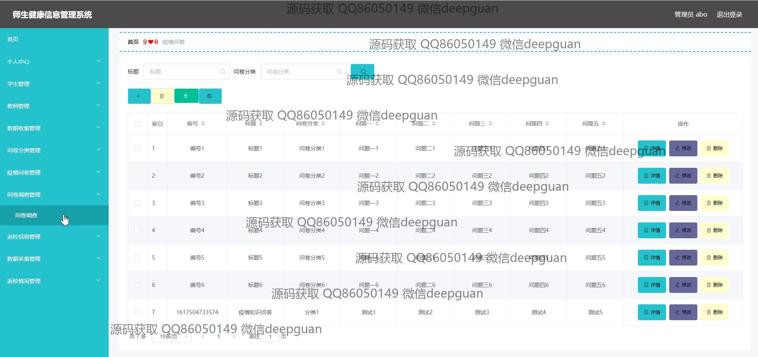Click 删除 for row 编号3
Screen dimensions: 758x357
(x=714, y=203)
